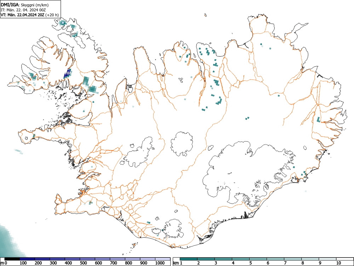Click the 'VT: Mán. 22.04.2024 20Z (+20 h)' line
Screen dimensions: 354x266
[30, 15]
